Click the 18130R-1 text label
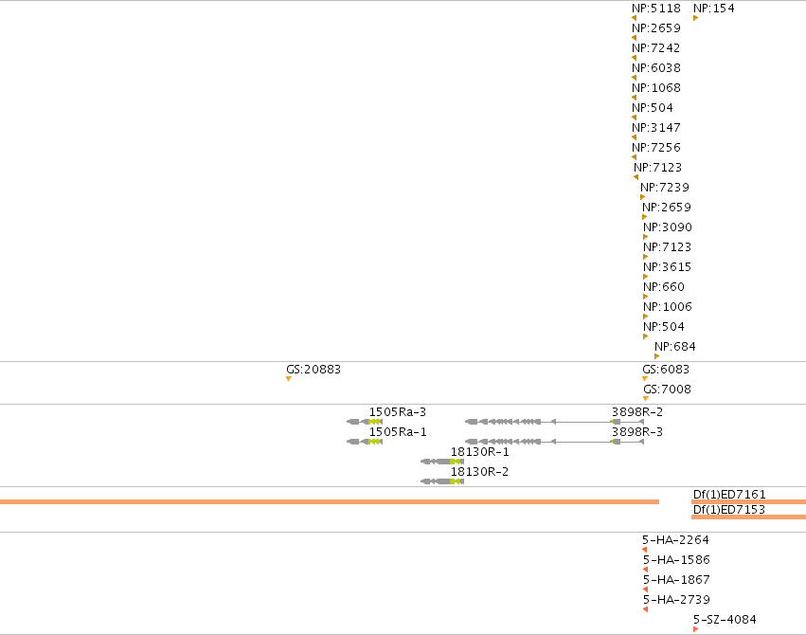 (x=480, y=452)
